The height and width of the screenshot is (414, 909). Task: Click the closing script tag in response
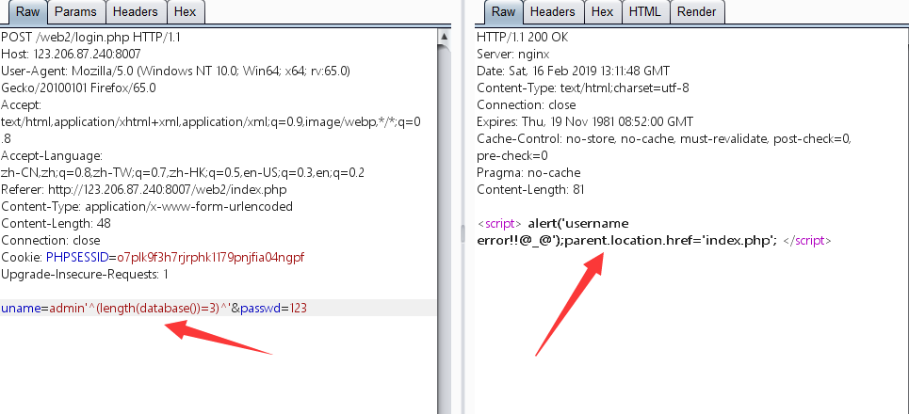pos(807,241)
